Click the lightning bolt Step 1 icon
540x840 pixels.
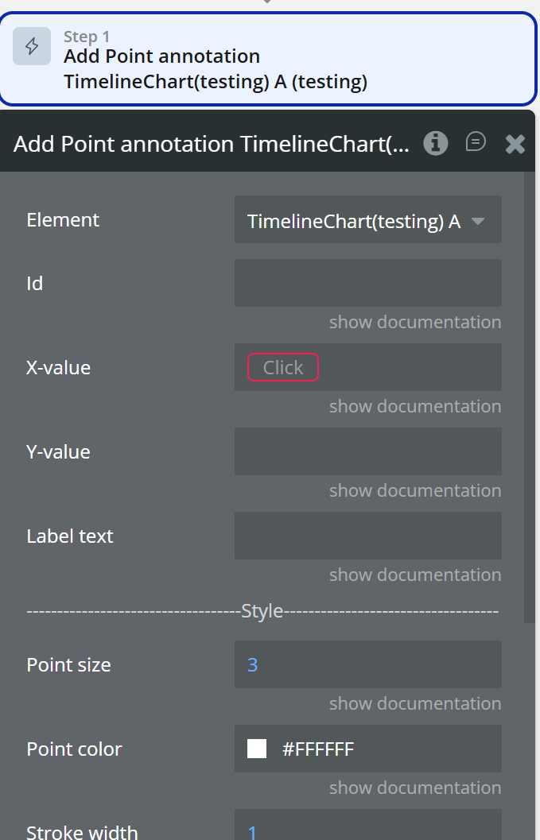click(x=32, y=46)
